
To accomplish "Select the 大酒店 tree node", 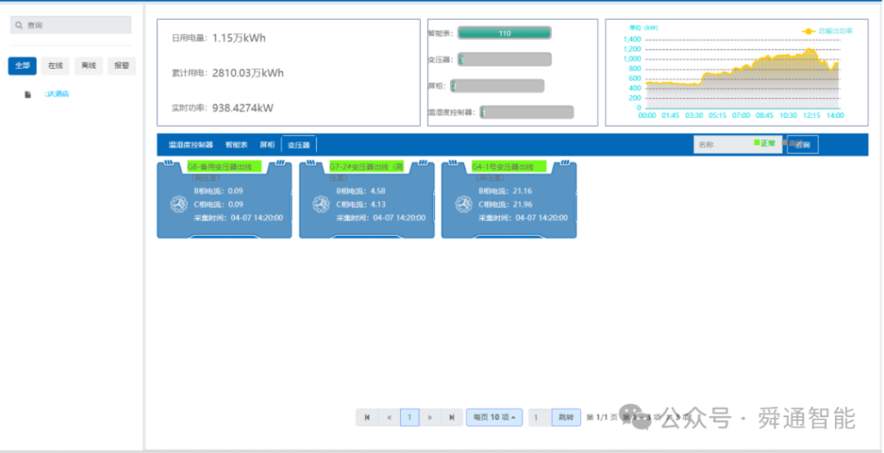I will pos(57,94).
